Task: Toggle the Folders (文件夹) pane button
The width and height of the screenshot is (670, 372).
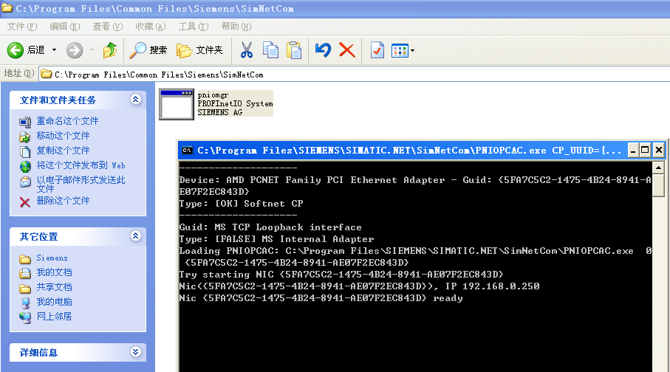Action: coord(199,50)
